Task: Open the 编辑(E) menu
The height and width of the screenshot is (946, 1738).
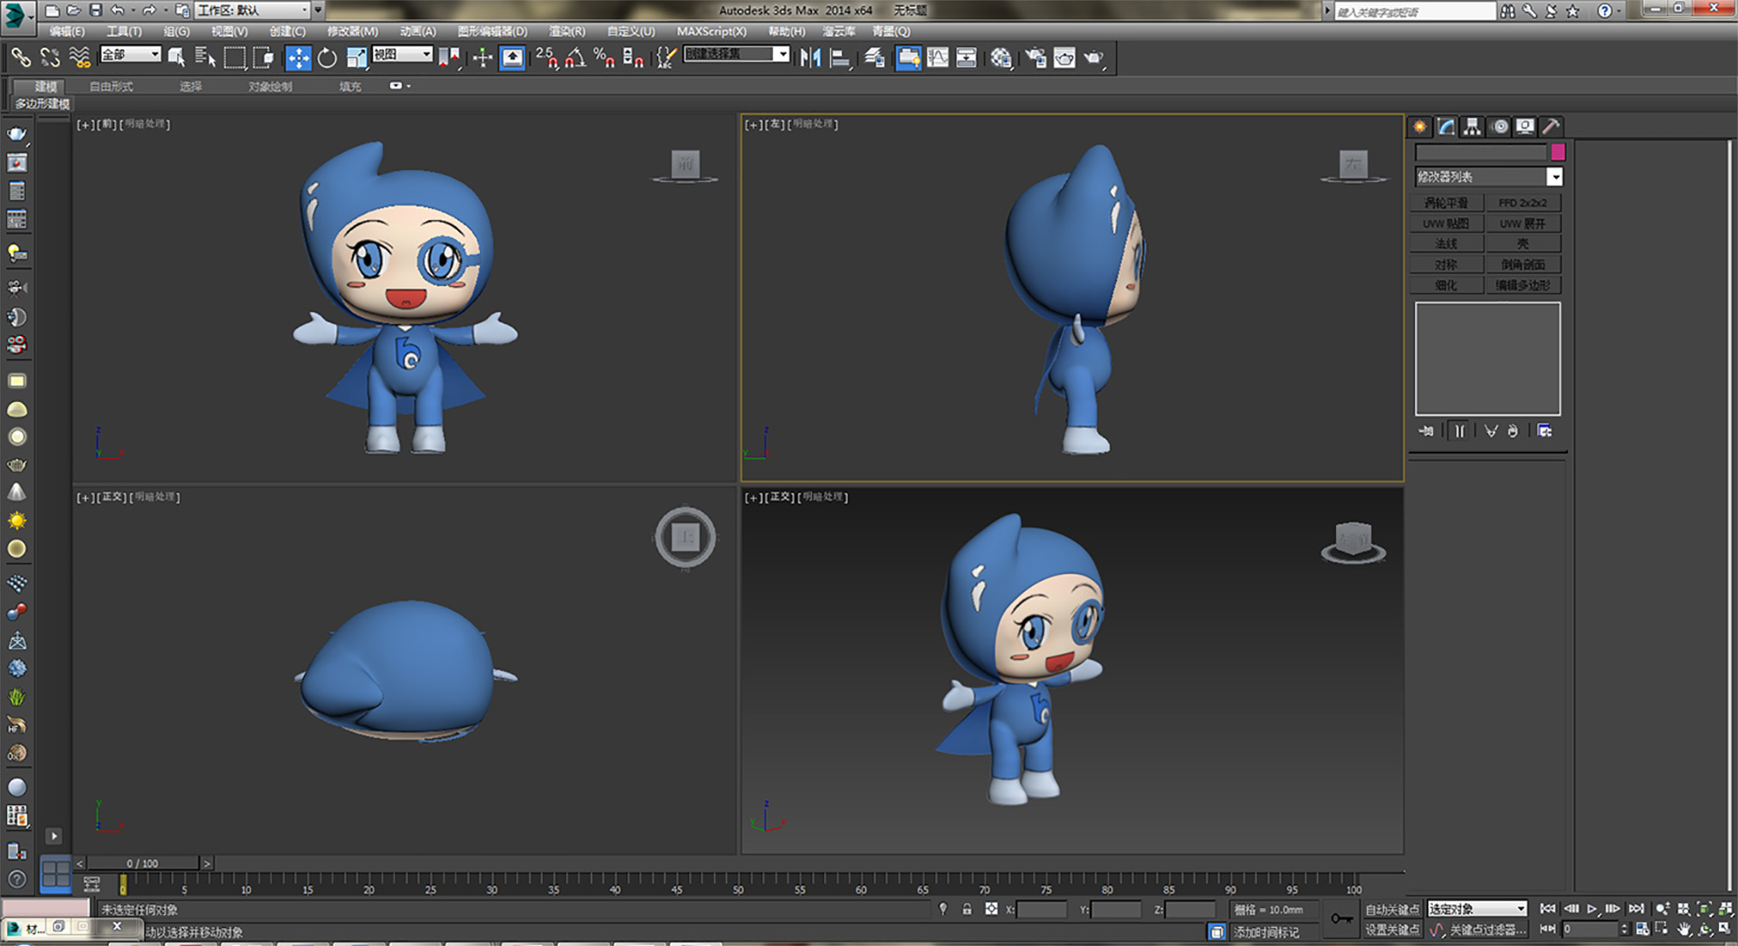Action: [x=66, y=32]
